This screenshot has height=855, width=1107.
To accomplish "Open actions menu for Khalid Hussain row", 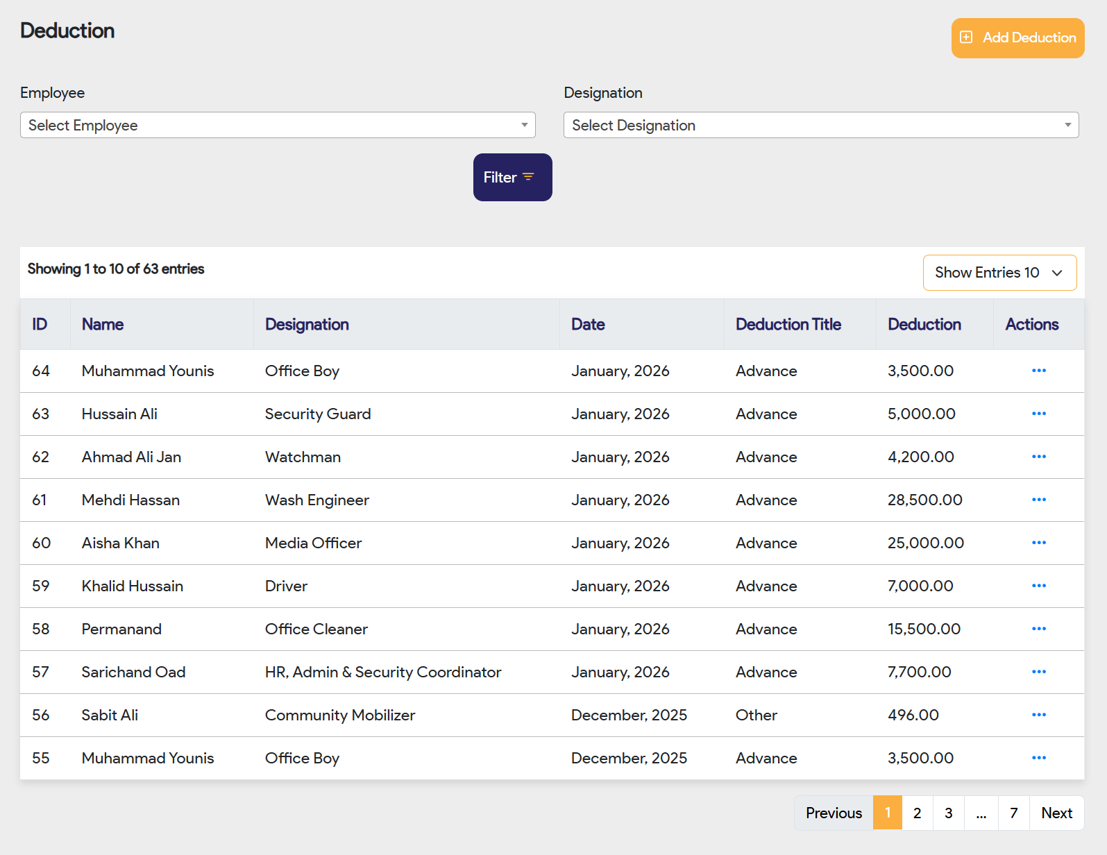I will tap(1038, 586).
